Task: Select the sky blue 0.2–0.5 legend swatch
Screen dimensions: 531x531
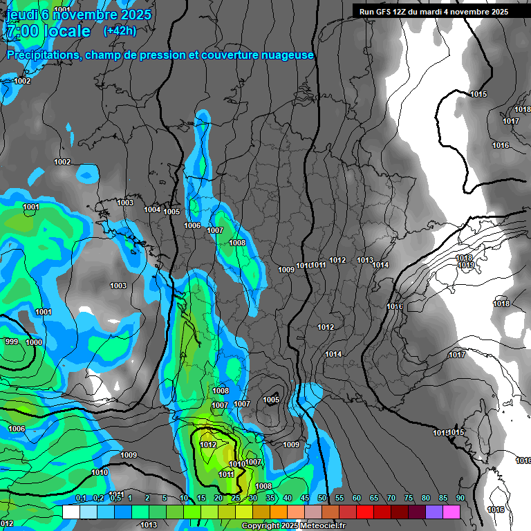Action: click(106, 512)
